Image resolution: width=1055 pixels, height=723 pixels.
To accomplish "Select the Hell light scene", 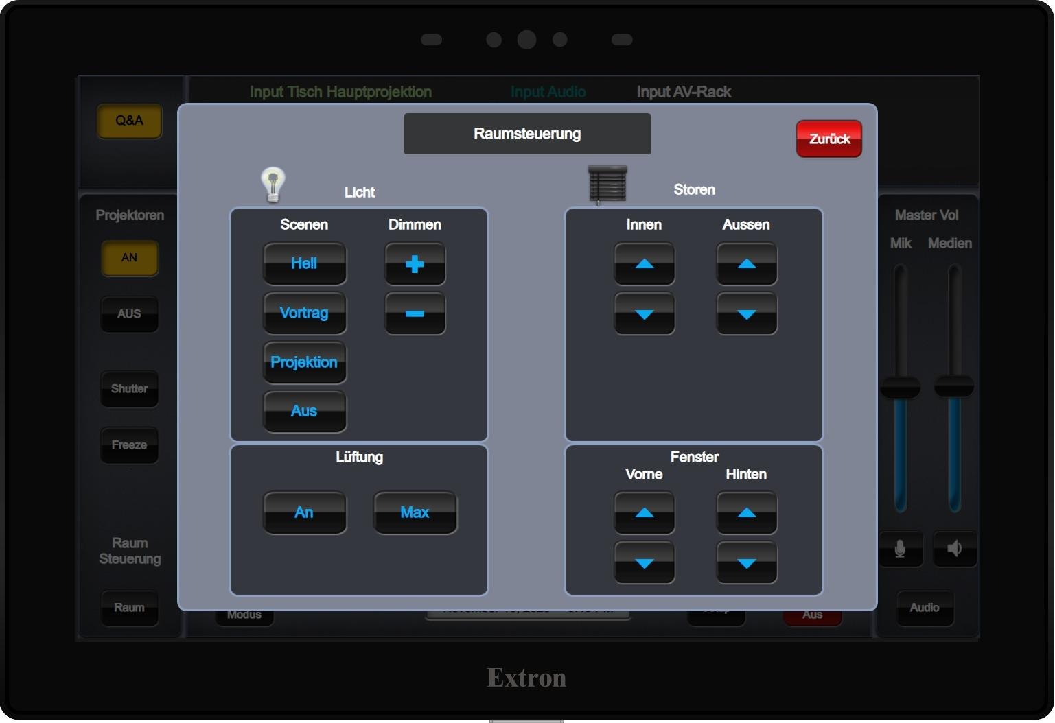I will click(x=304, y=264).
